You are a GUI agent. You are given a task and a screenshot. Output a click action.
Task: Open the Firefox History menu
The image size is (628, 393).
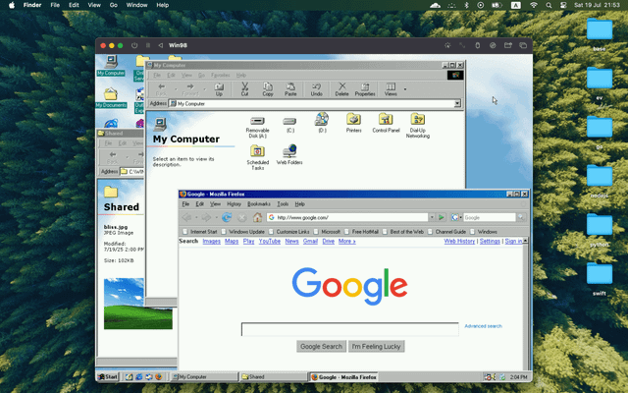234,204
